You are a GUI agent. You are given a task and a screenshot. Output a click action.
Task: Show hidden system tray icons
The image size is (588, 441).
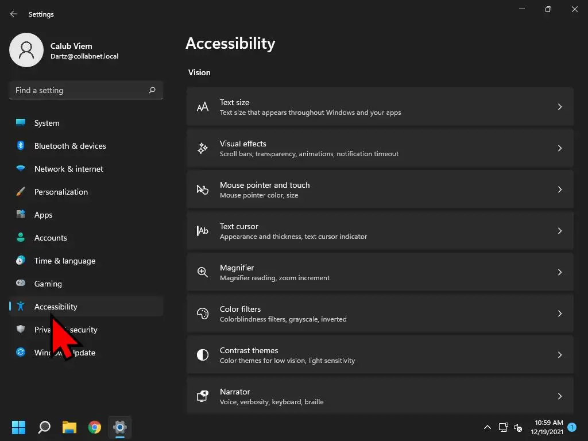click(x=488, y=427)
